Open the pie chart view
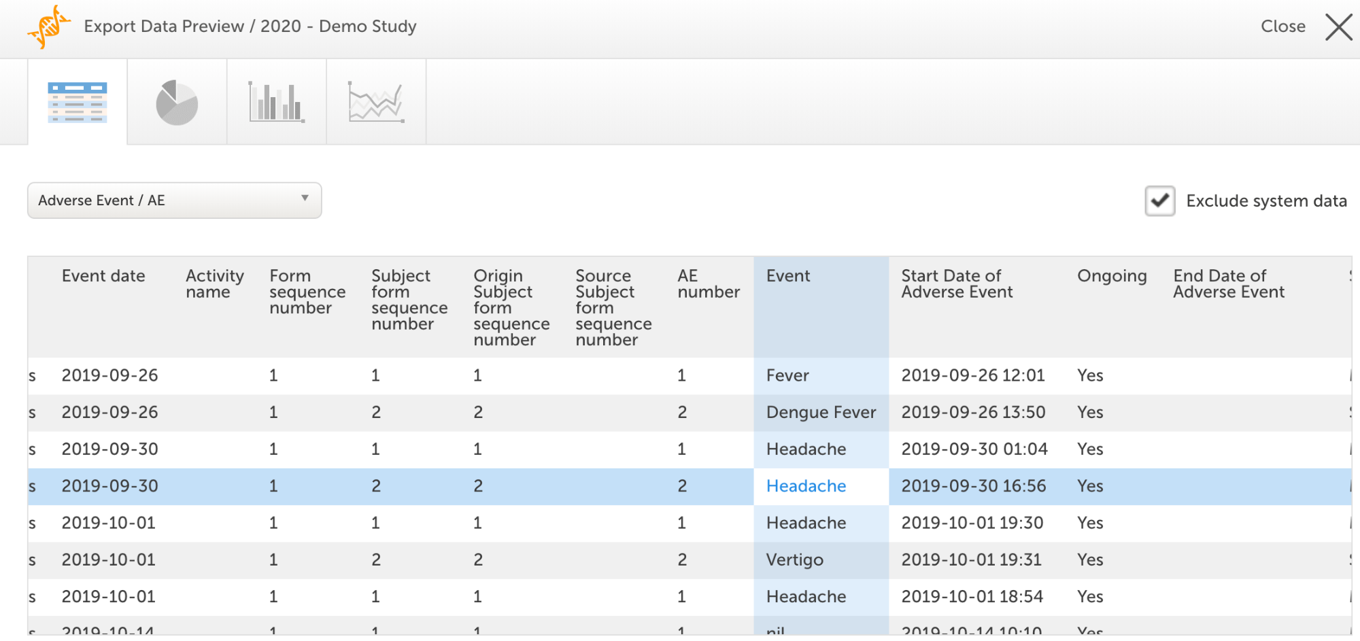This screenshot has width=1360, height=641. pyautogui.click(x=177, y=103)
